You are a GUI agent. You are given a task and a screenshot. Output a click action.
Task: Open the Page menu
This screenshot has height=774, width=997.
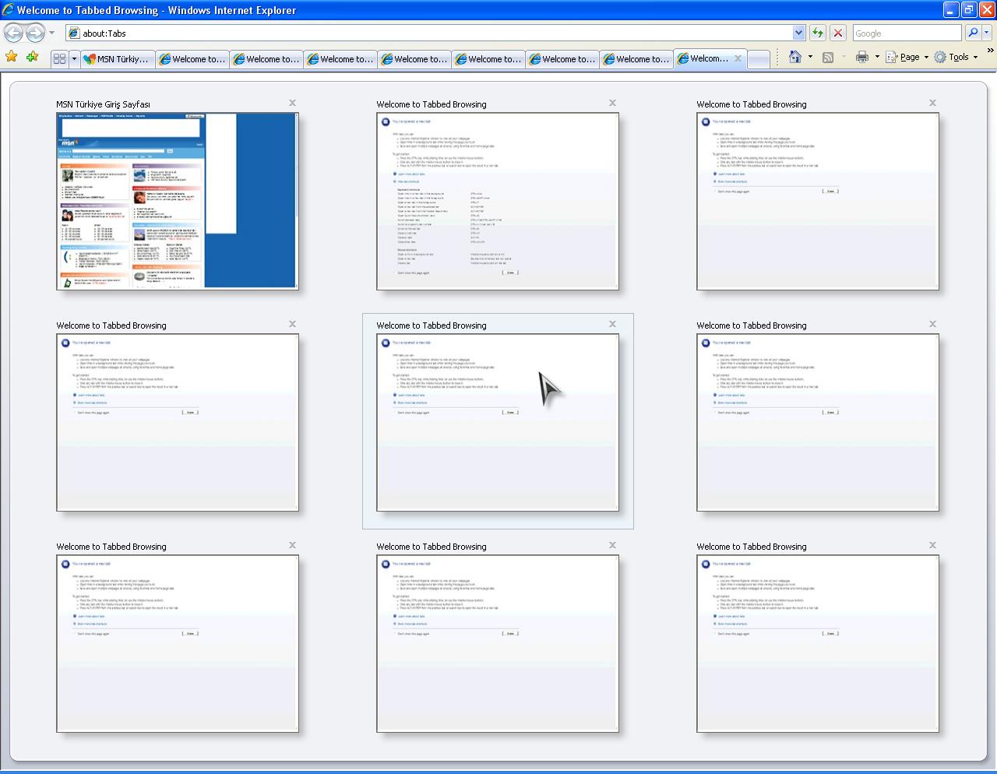click(907, 57)
